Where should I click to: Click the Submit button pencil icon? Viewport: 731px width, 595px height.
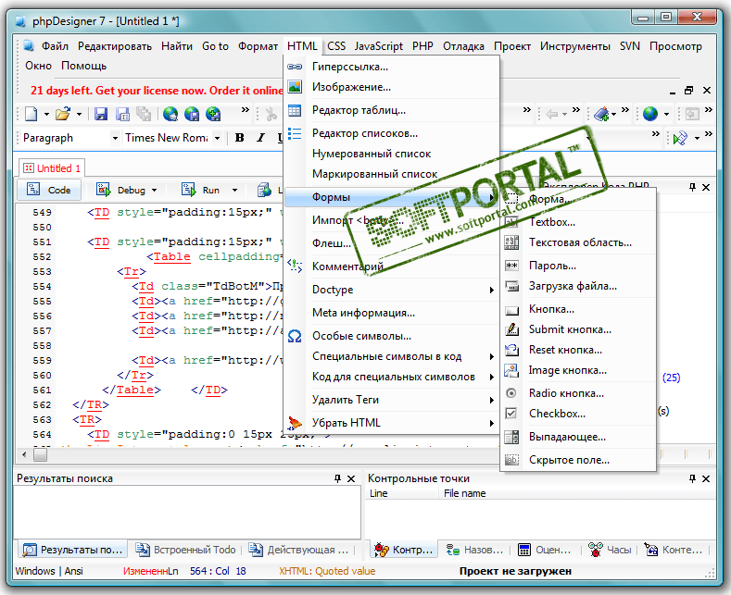[511, 329]
